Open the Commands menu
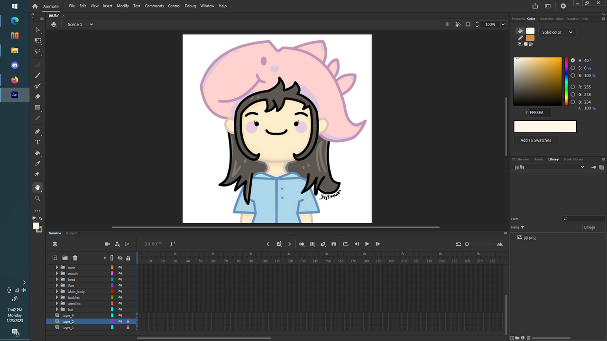The height and width of the screenshot is (341, 607). coord(154,6)
